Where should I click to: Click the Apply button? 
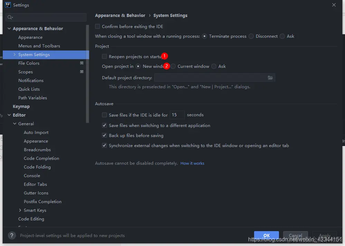coord(325,235)
